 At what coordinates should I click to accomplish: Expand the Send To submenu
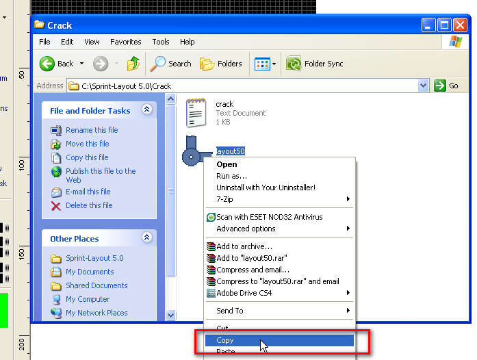coord(348,311)
